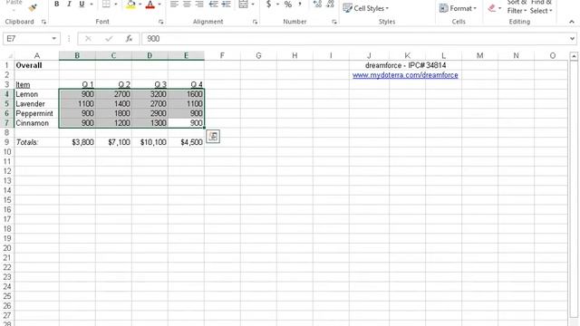The width and height of the screenshot is (580, 326).
Task: Open the Alignment dialog launcher
Action: coord(255,22)
